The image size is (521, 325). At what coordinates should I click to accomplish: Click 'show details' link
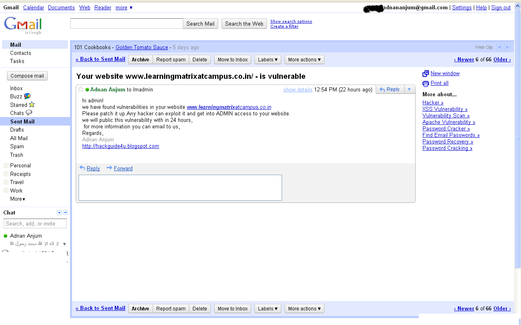click(x=298, y=90)
